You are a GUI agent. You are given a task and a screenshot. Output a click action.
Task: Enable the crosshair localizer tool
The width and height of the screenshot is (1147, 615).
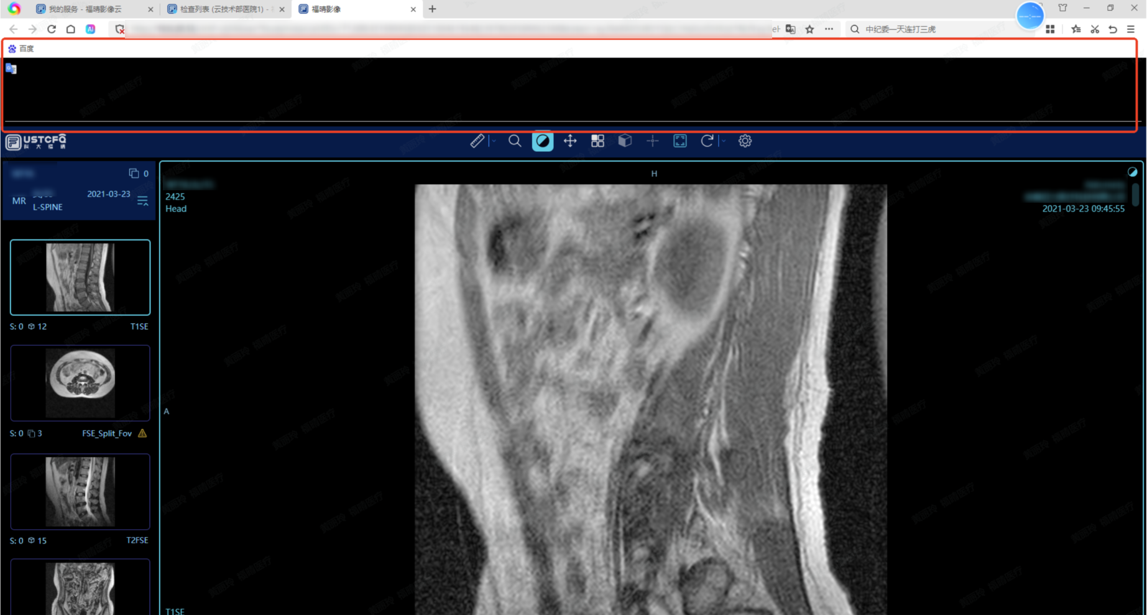pyautogui.click(x=652, y=141)
